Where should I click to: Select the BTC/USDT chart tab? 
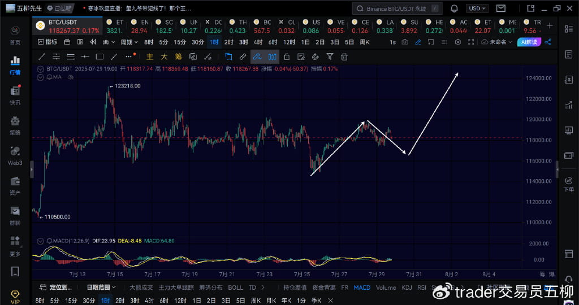pos(68,26)
